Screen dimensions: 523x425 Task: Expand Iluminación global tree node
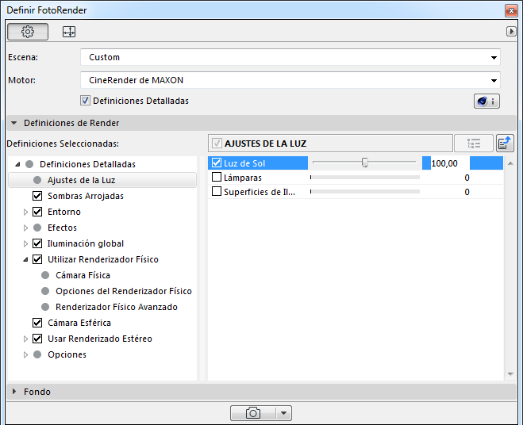pos(25,243)
